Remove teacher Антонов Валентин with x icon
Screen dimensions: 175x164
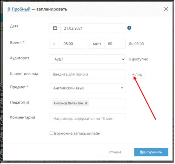tap(86, 103)
